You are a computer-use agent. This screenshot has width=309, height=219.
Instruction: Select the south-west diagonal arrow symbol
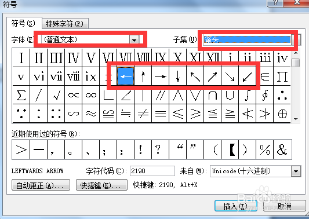tap(247, 76)
